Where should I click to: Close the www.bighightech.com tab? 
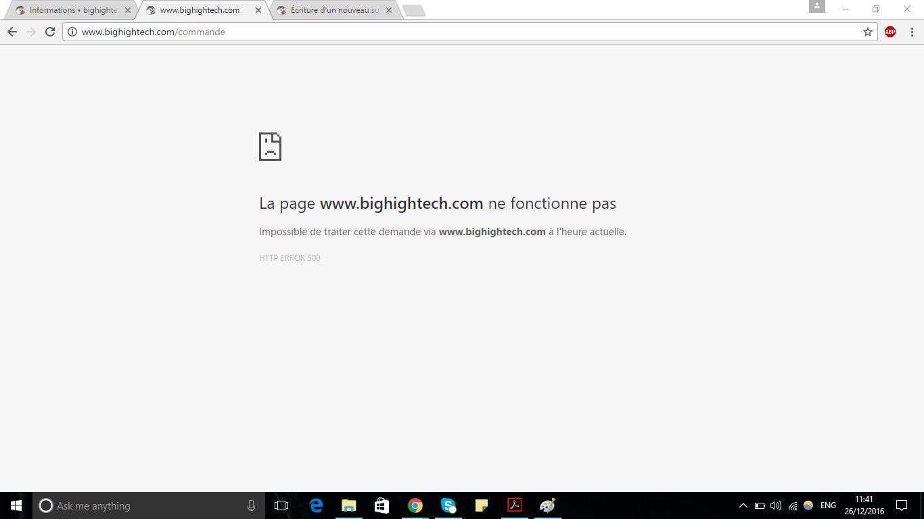pos(258,10)
